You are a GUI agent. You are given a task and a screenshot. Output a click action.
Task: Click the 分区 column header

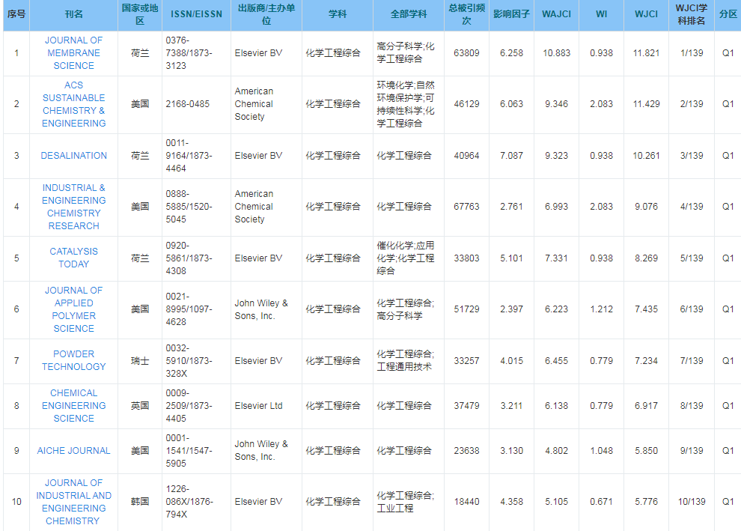728,14
